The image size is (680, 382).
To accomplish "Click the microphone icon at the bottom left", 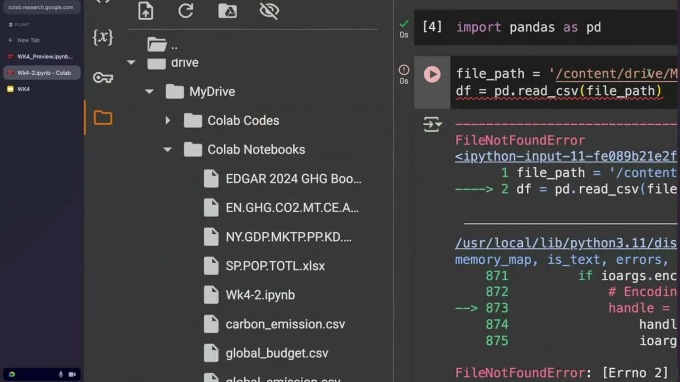I will 62,374.
